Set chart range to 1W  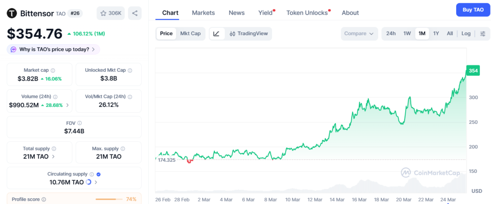[407, 34]
